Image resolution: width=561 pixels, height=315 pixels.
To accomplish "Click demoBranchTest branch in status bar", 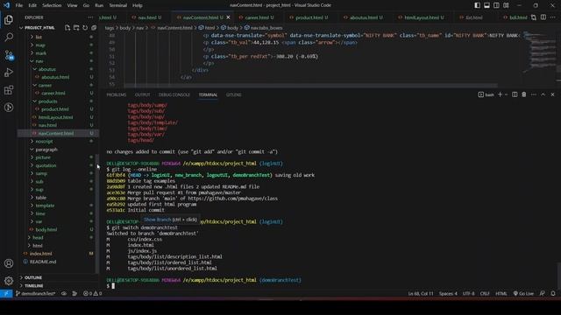I will [x=35, y=294].
